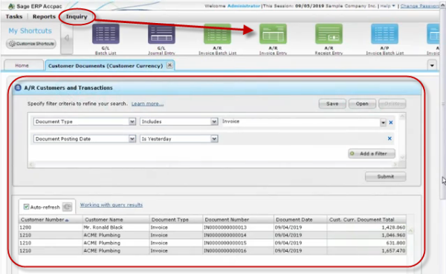Open the tab list dropdown arrow
Image resolution: width=446 pixels, height=274 pixels.
[x=432, y=65]
